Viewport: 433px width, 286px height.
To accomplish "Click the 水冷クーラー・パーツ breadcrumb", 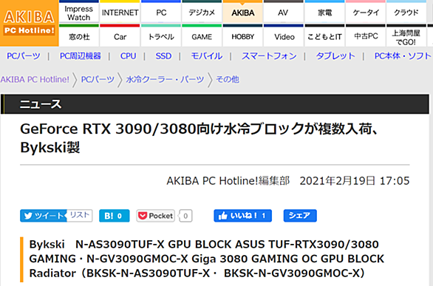I will [x=165, y=80].
